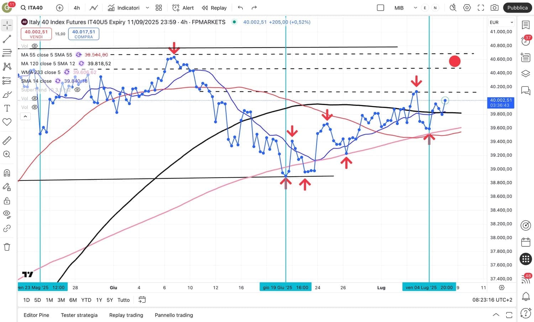The image size is (534, 322).
Task: Open the forecasting and measurement tools
Action: click(7, 81)
